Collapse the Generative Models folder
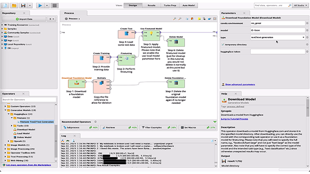Image resolution: width=310 pixels, height=174 pixels. (5, 110)
